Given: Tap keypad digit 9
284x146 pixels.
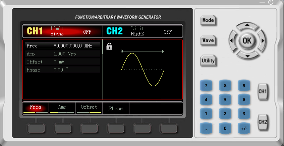Looking at the screenshot, I should [x=244, y=86].
